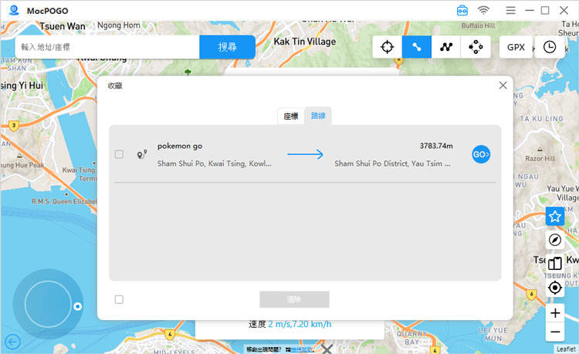Image resolution: width=579 pixels, height=354 pixels.
Task: Select the multi-spot route mode icon
Action: [x=446, y=47]
